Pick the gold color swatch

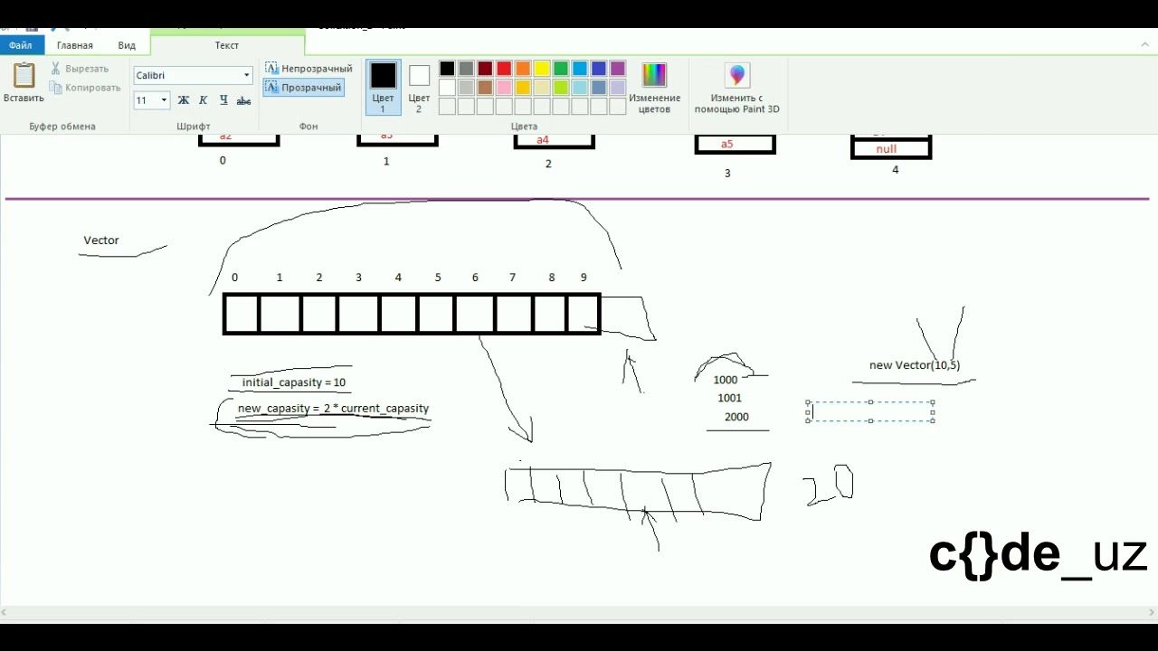pyautogui.click(x=523, y=88)
